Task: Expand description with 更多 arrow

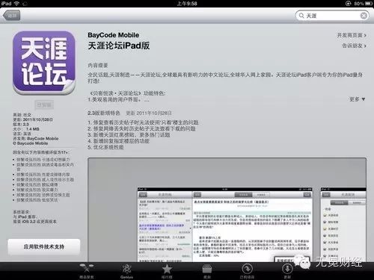Action: (357, 99)
